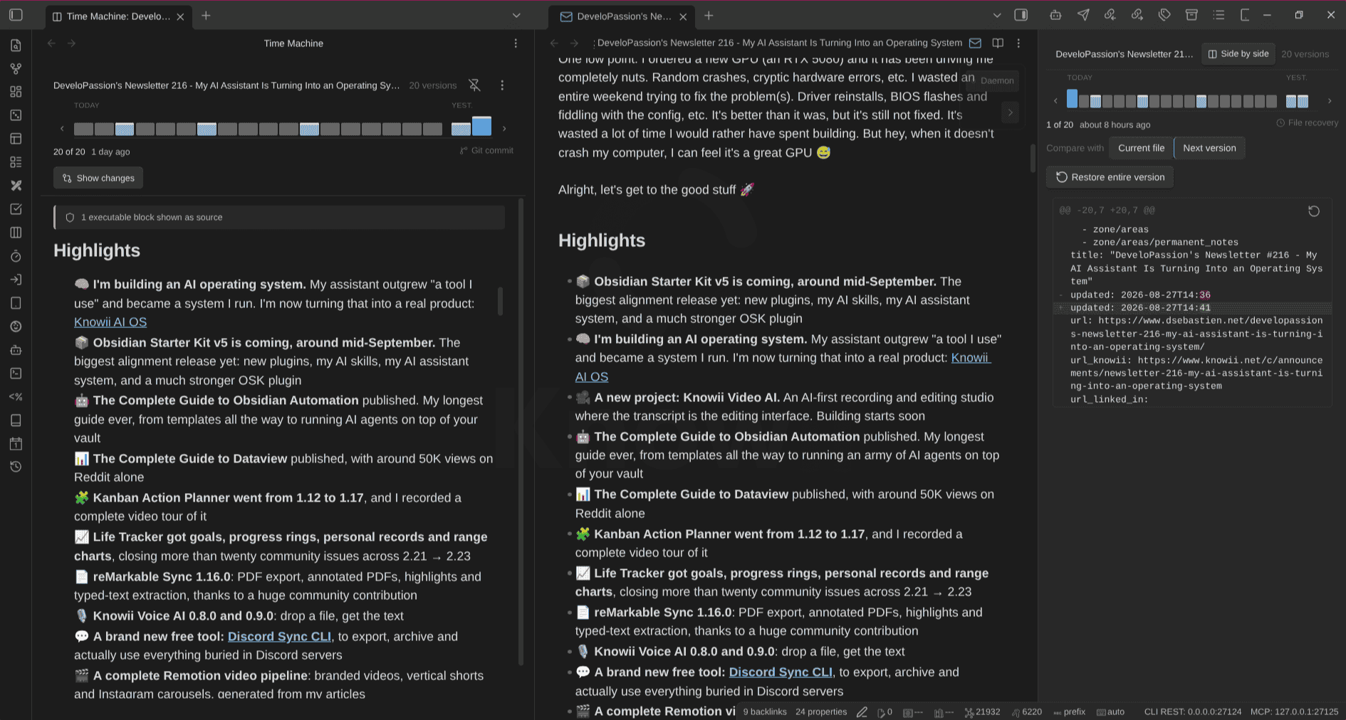
Task: Open new tab in right pane
Action: pyautogui.click(x=709, y=16)
